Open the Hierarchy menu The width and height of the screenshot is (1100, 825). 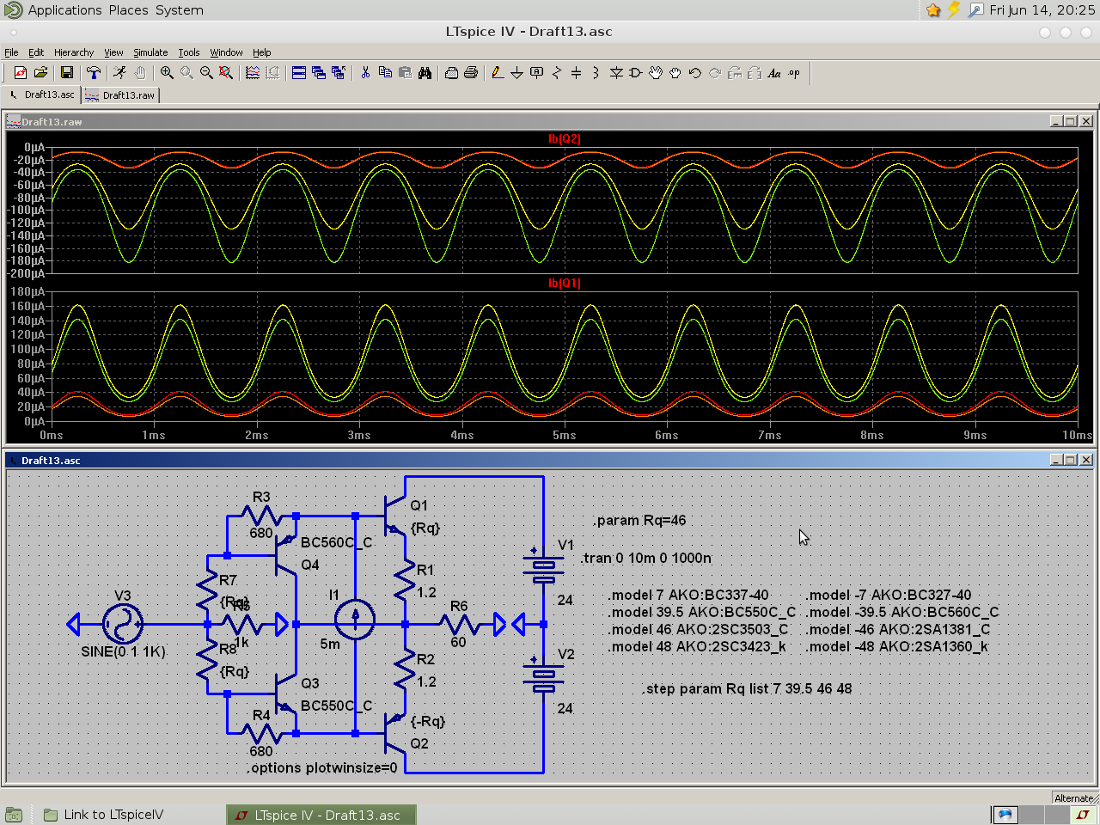click(74, 52)
